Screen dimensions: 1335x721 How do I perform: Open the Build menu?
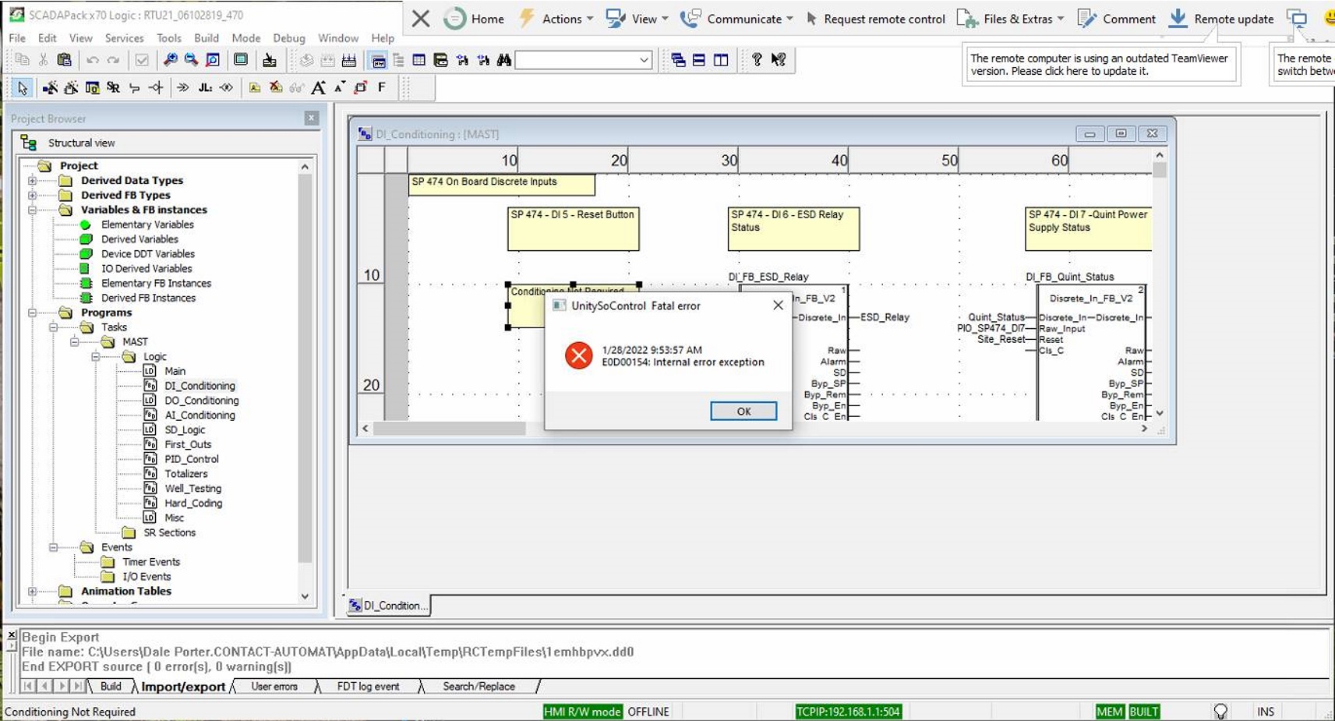point(207,38)
